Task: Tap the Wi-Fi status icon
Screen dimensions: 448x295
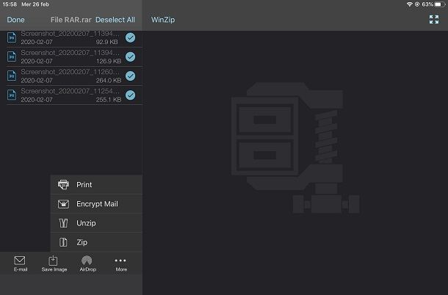Action: point(409,4)
